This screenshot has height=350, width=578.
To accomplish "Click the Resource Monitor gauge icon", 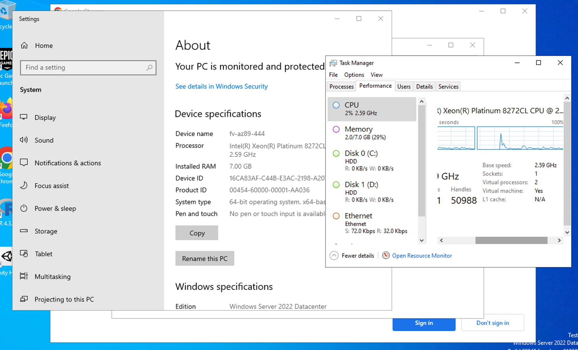I will [386, 255].
